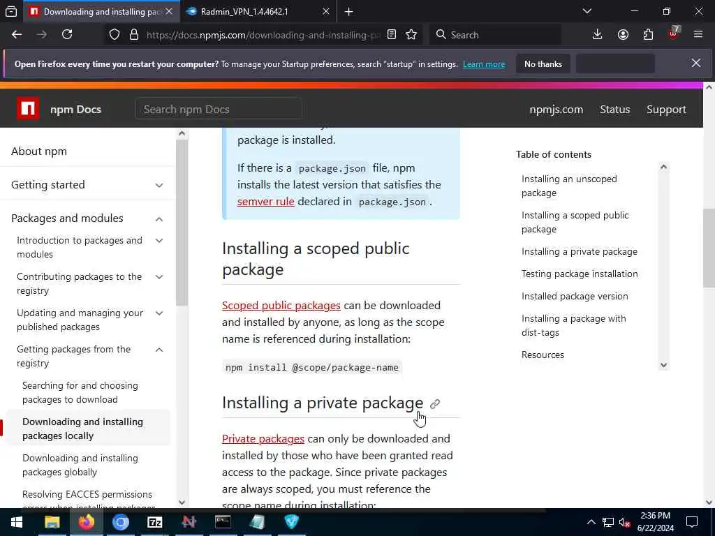Go back to previous page
Image resolution: width=715 pixels, height=536 pixels.
(17, 35)
